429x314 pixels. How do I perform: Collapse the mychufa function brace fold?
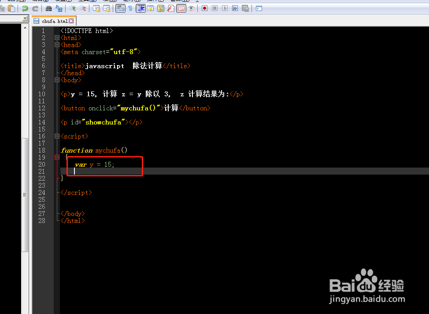tap(57, 157)
